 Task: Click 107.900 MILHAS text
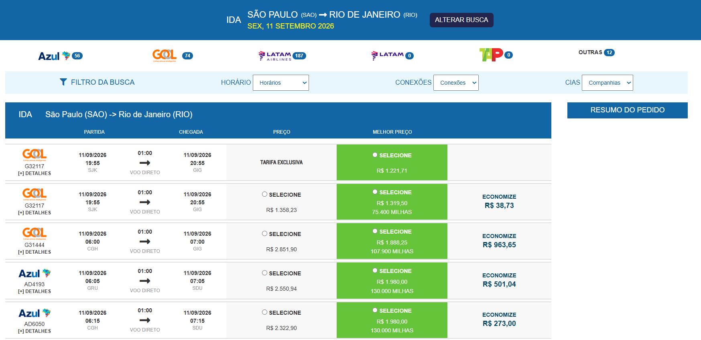coord(392,251)
